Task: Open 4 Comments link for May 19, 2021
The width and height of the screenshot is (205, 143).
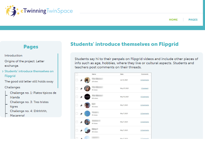Action: (144, 97)
